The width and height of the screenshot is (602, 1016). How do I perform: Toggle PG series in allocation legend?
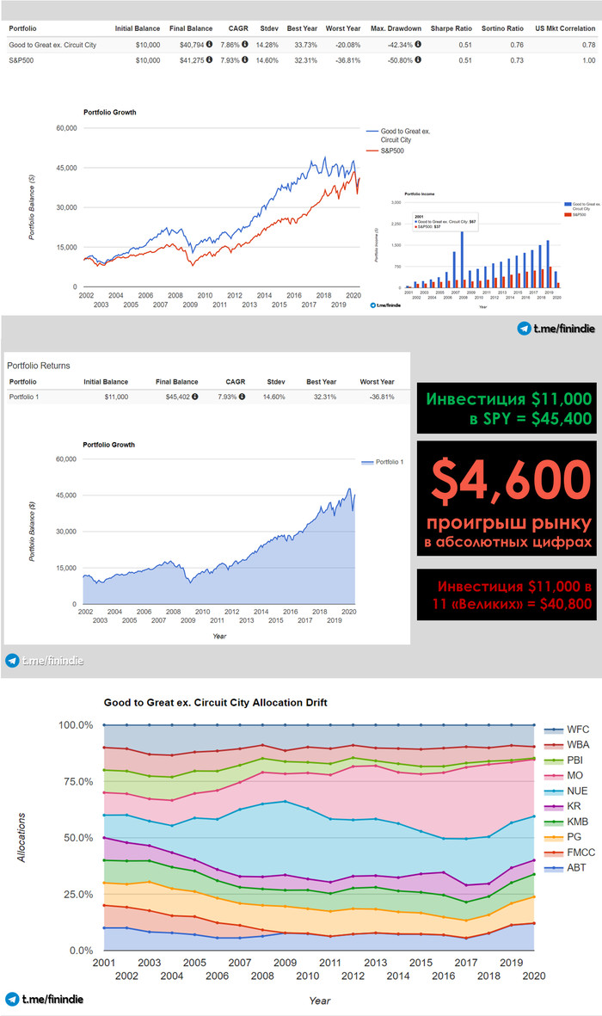click(562, 837)
